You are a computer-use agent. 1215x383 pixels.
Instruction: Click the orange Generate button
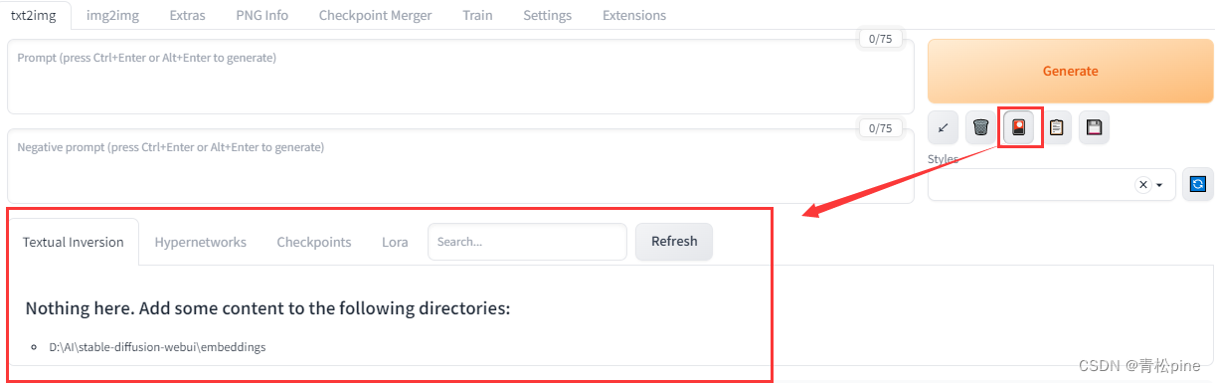coord(1071,71)
